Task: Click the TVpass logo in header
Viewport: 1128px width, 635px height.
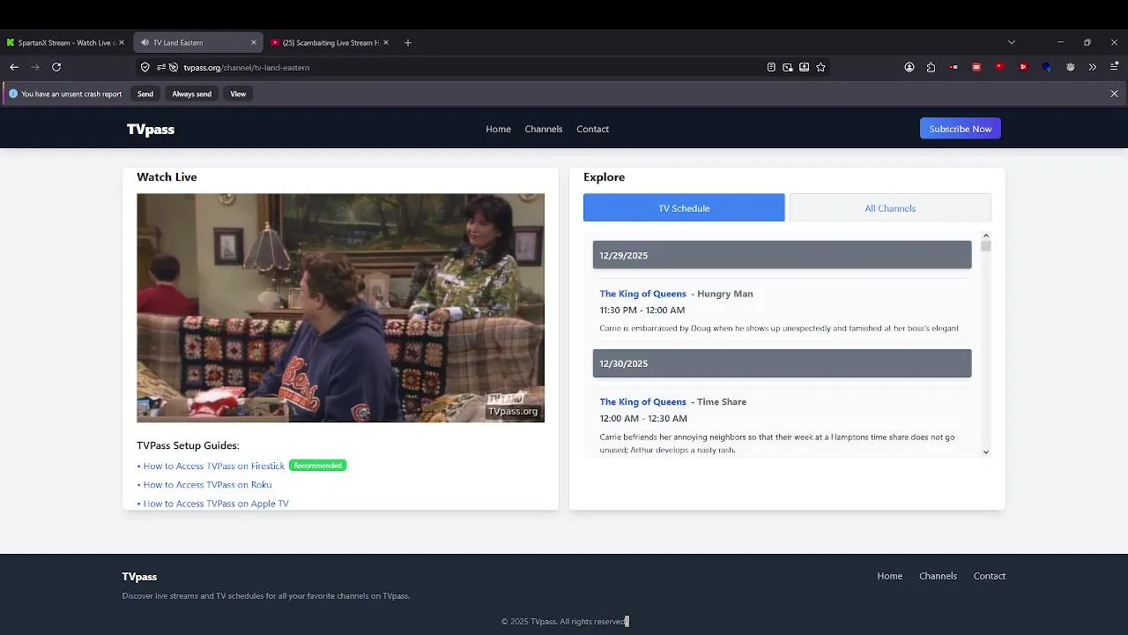Action: pyautogui.click(x=151, y=130)
